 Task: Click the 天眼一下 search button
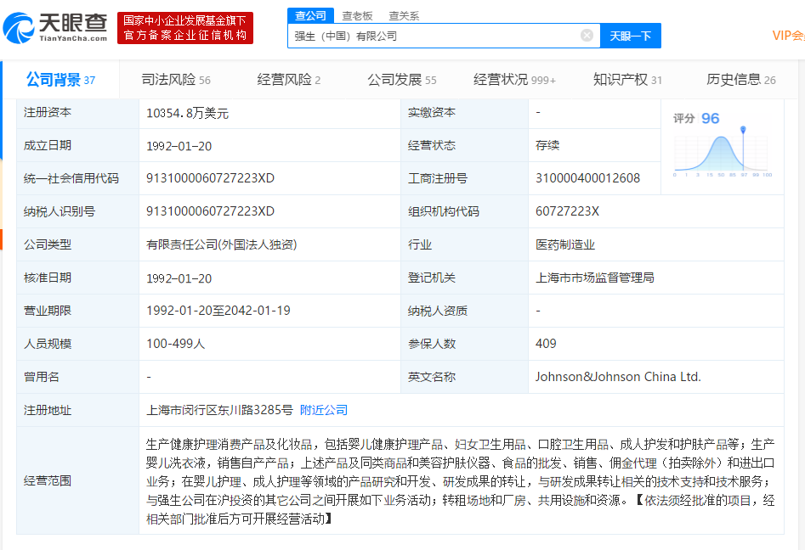pos(631,36)
